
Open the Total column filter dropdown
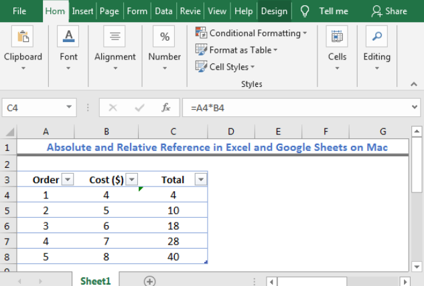coord(200,179)
